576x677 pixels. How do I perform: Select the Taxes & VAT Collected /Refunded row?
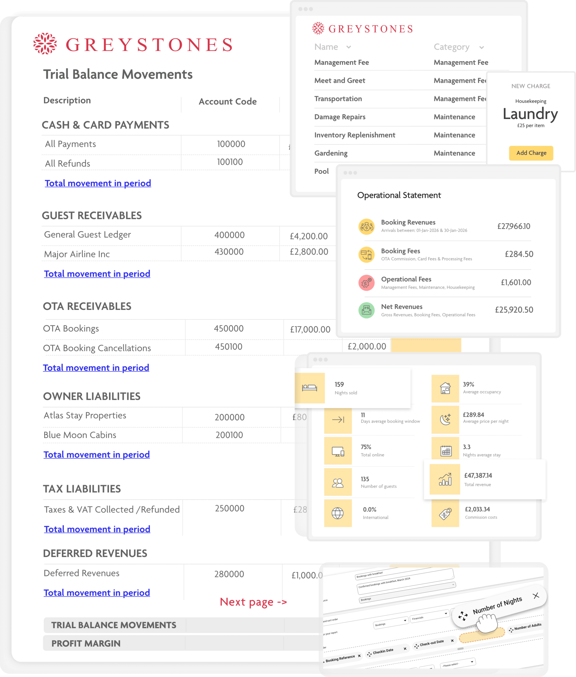(174, 509)
